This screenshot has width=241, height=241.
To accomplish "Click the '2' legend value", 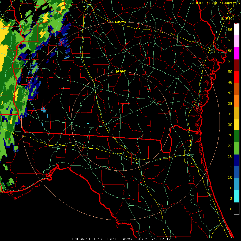I will [x=231, y=199].
